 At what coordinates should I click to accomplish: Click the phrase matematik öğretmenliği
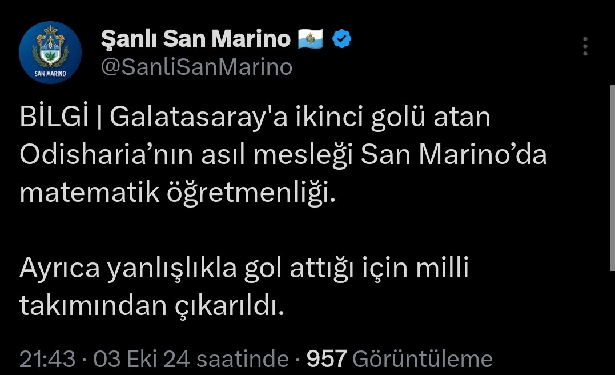(178, 193)
